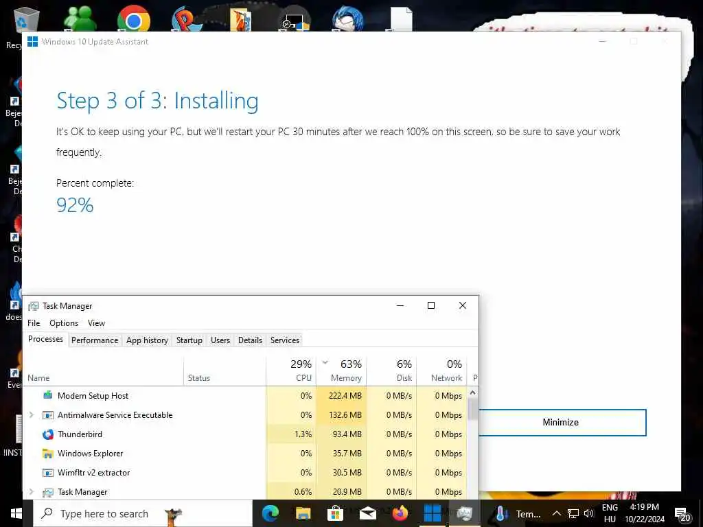This screenshot has width=703, height=527.
Task: Open the temperature weather widget on taskbar
Action: point(518,513)
